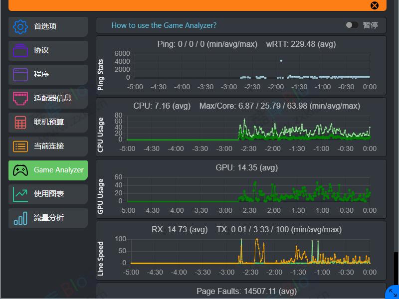Navigate to the 流量分析 section
399x299 pixels.
pos(48,218)
